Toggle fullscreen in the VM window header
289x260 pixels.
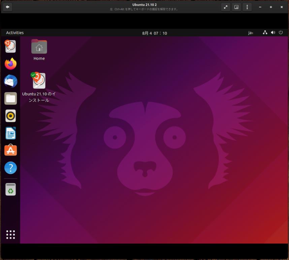225,7
